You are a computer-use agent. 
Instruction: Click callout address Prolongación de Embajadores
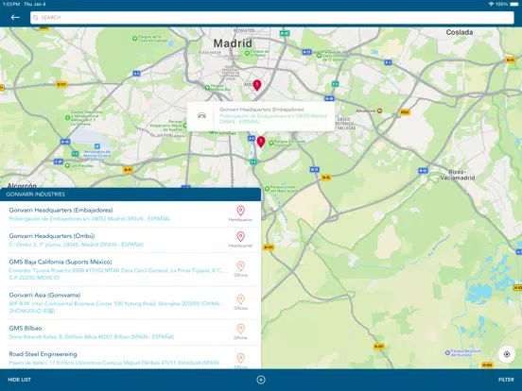273,119
